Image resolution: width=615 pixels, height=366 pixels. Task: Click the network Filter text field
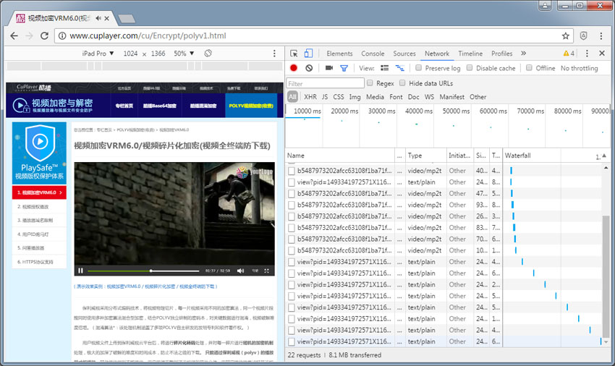[325, 83]
